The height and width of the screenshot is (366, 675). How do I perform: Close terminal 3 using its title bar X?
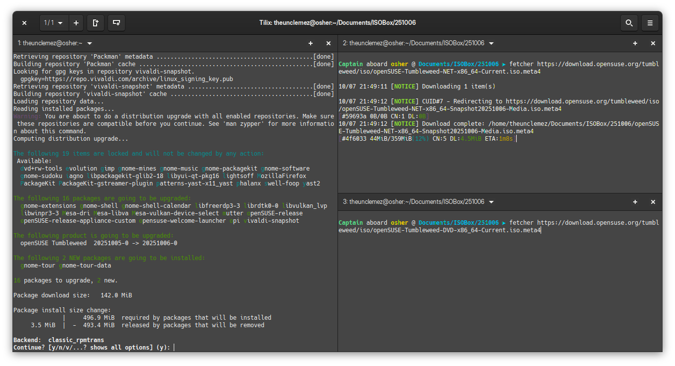tap(653, 202)
